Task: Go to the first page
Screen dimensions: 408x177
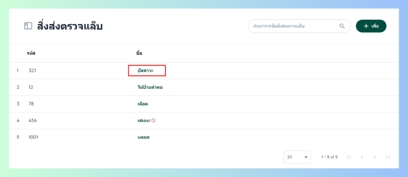Action: [x=349, y=157]
